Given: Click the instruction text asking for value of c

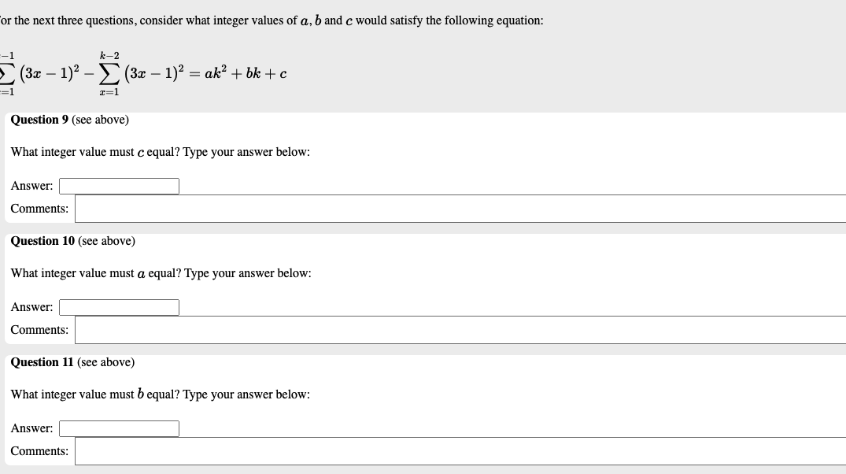Looking at the screenshot, I should click(159, 151).
